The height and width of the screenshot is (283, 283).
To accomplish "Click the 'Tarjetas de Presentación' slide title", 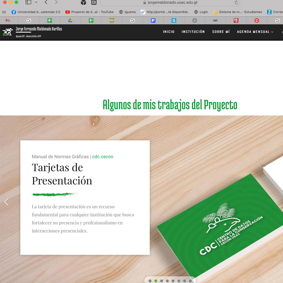I will point(62,174).
